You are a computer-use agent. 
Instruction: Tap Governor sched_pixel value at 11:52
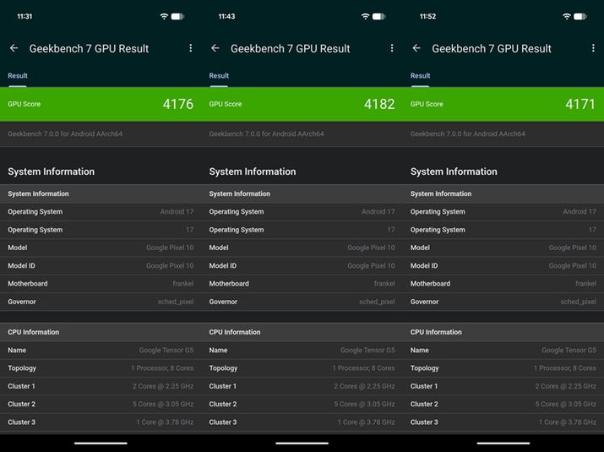pos(578,302)
